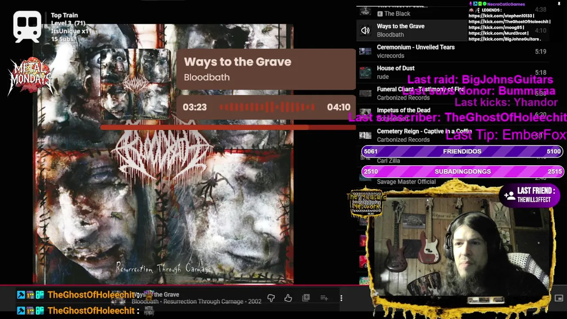Click the SUBADINGDONGS goal progress bar
Viewport: 567px width, 319px height.
click(462, 171)
